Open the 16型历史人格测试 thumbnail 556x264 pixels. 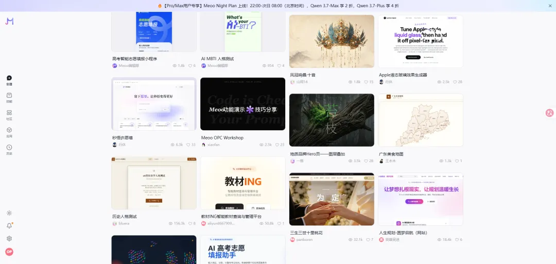[x=154, y=183]
